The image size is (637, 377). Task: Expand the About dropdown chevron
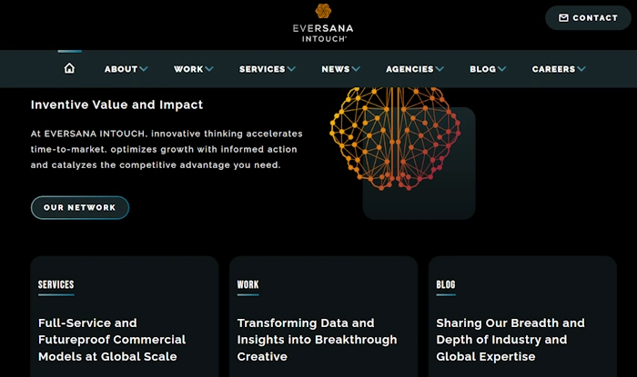pyautogui.click(x=144, y=69)
